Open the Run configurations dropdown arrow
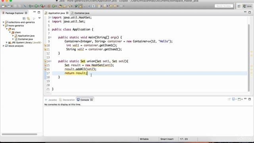 coord(38,6)
